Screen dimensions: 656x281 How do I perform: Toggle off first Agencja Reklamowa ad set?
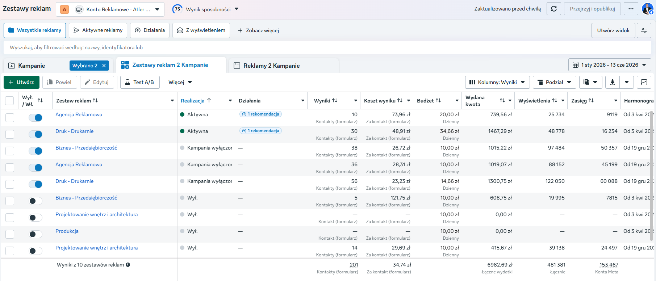click(x=35, y=118)
